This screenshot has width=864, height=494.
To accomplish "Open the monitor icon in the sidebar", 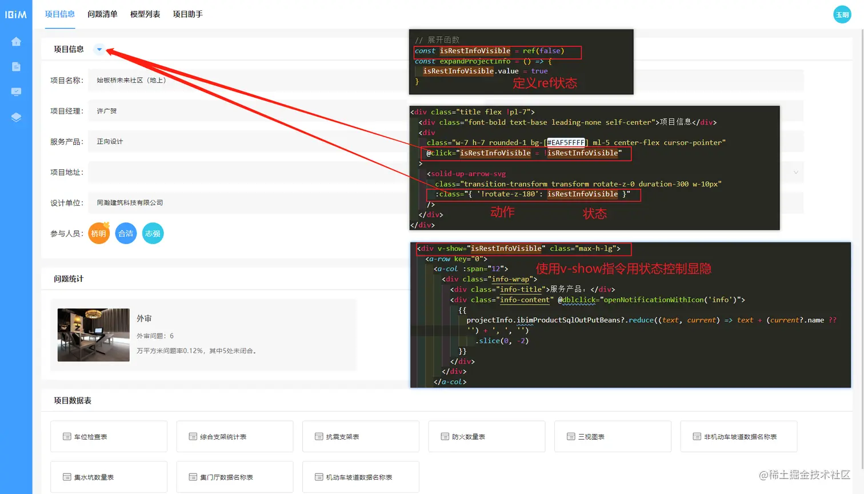I will (16, 91).
